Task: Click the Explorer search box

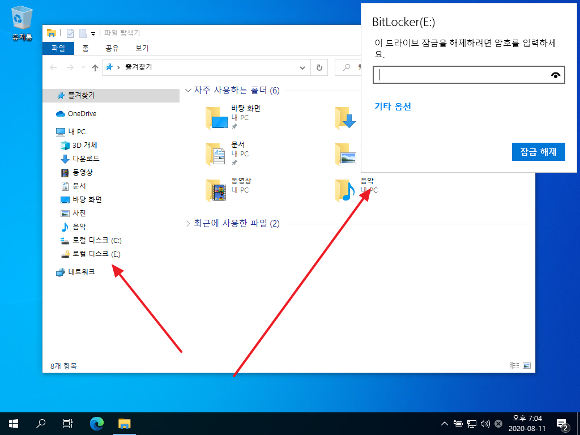Action: (x=348, y=67)
